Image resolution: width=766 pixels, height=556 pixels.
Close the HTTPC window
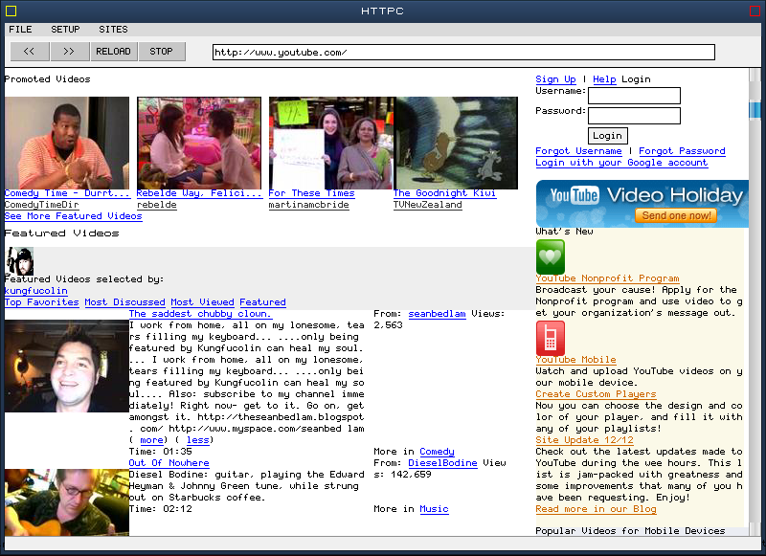(x=755, y=11)
